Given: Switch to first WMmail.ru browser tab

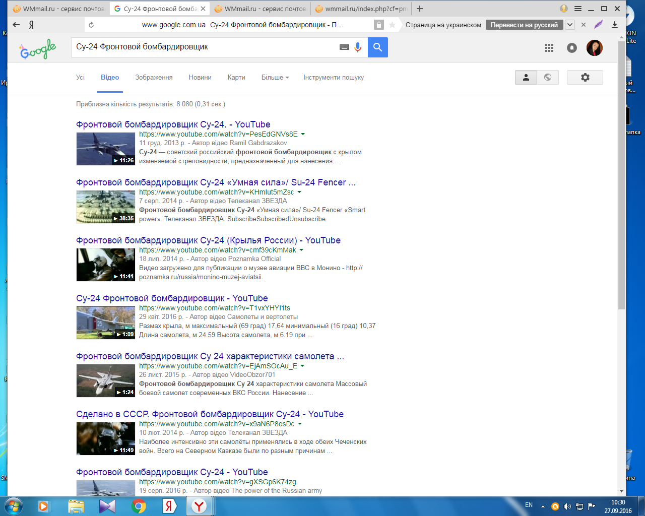Looking at the screenshot, I should click(x=59, y=9).
